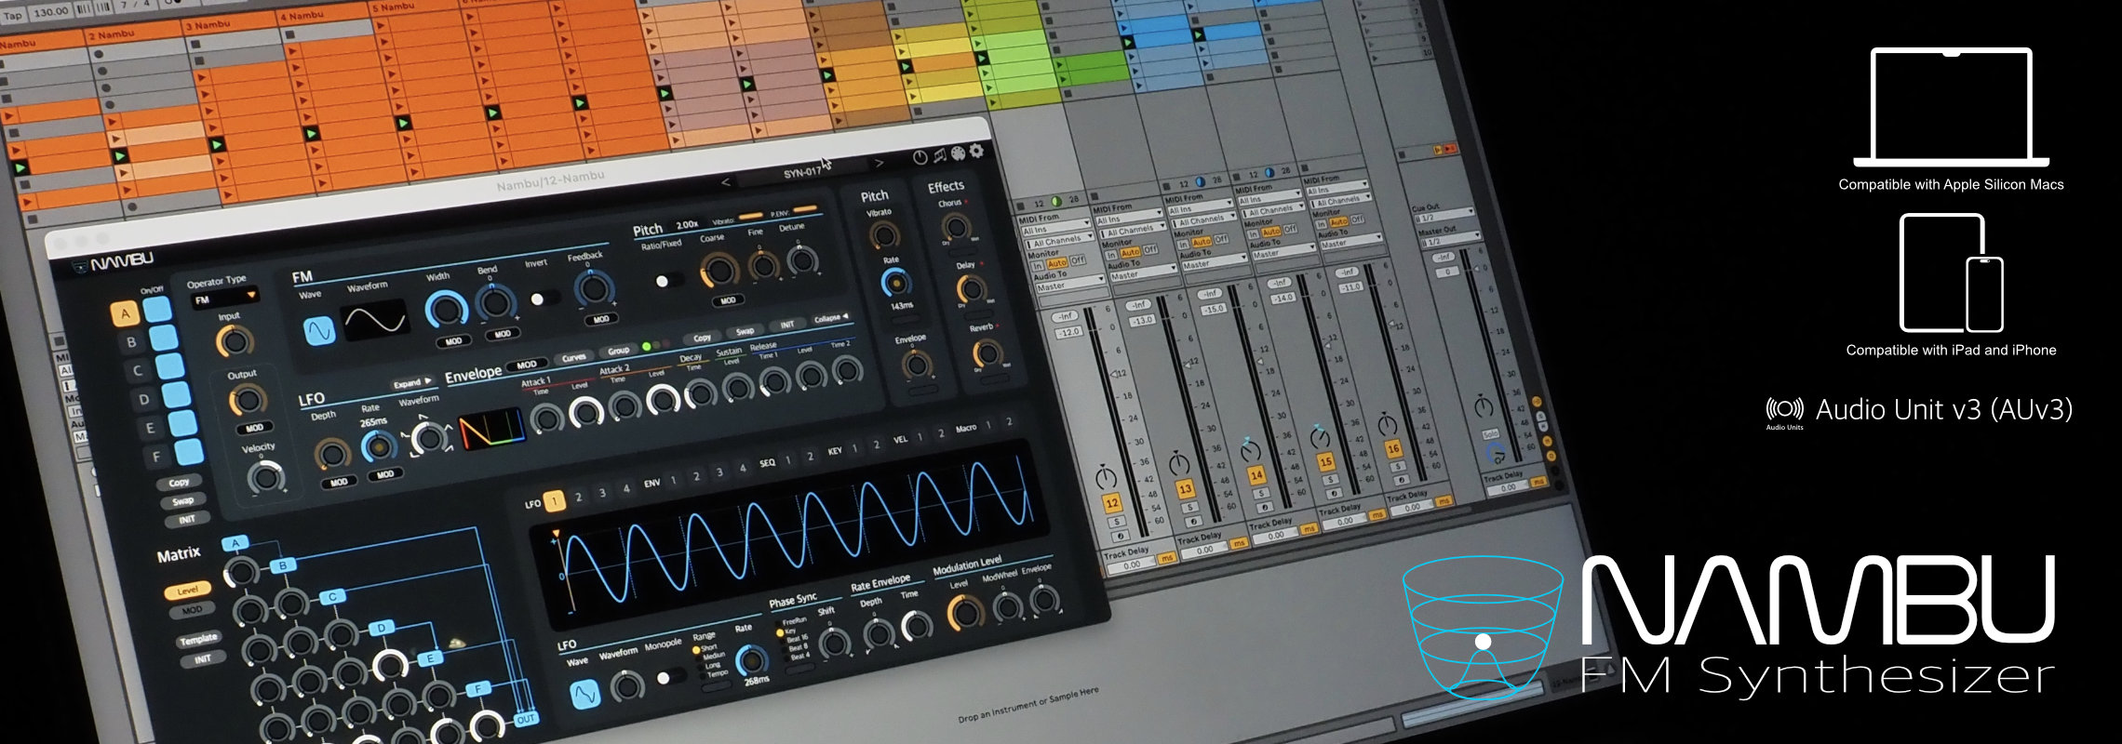
Task: Click the envelope shape display
Action: pyautogui.click(x=491, y=430)
